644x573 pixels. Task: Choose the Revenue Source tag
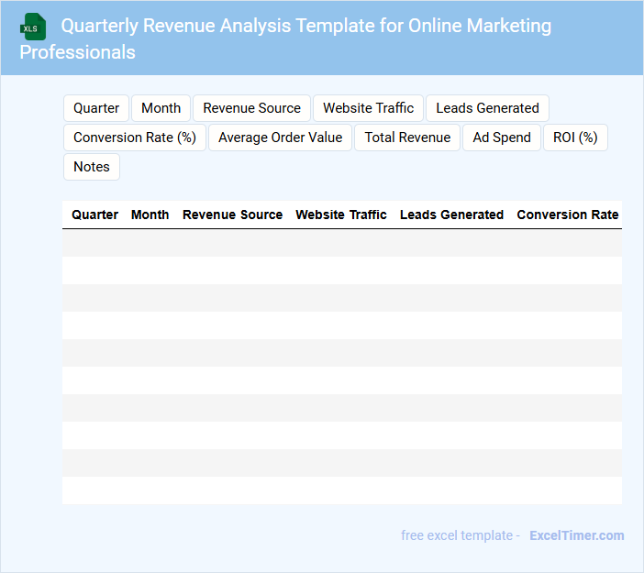251,108
